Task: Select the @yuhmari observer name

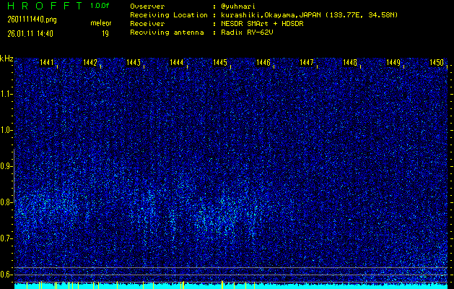Action: [x=239, y=6]
